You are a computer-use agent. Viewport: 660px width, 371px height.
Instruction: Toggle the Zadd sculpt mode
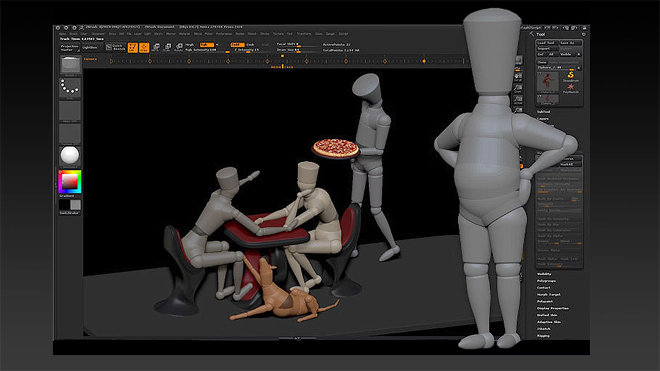point(237,45)
